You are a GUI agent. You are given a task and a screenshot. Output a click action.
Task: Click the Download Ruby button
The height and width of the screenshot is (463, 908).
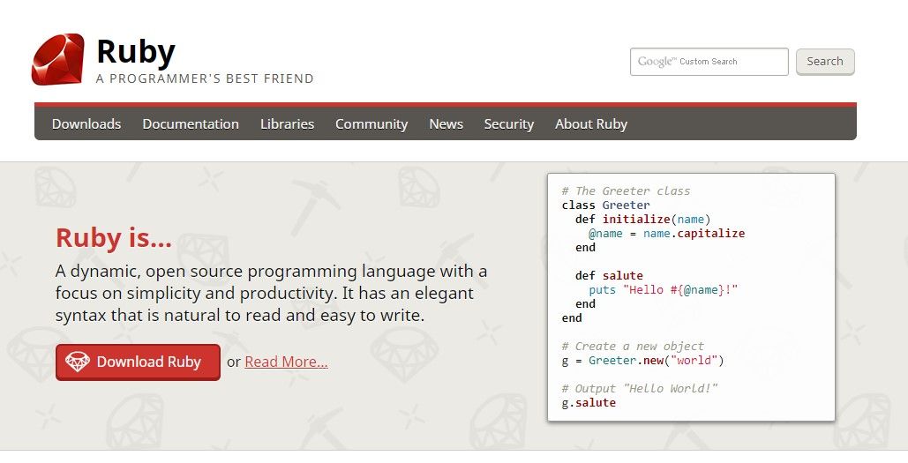tap(138, 362)
